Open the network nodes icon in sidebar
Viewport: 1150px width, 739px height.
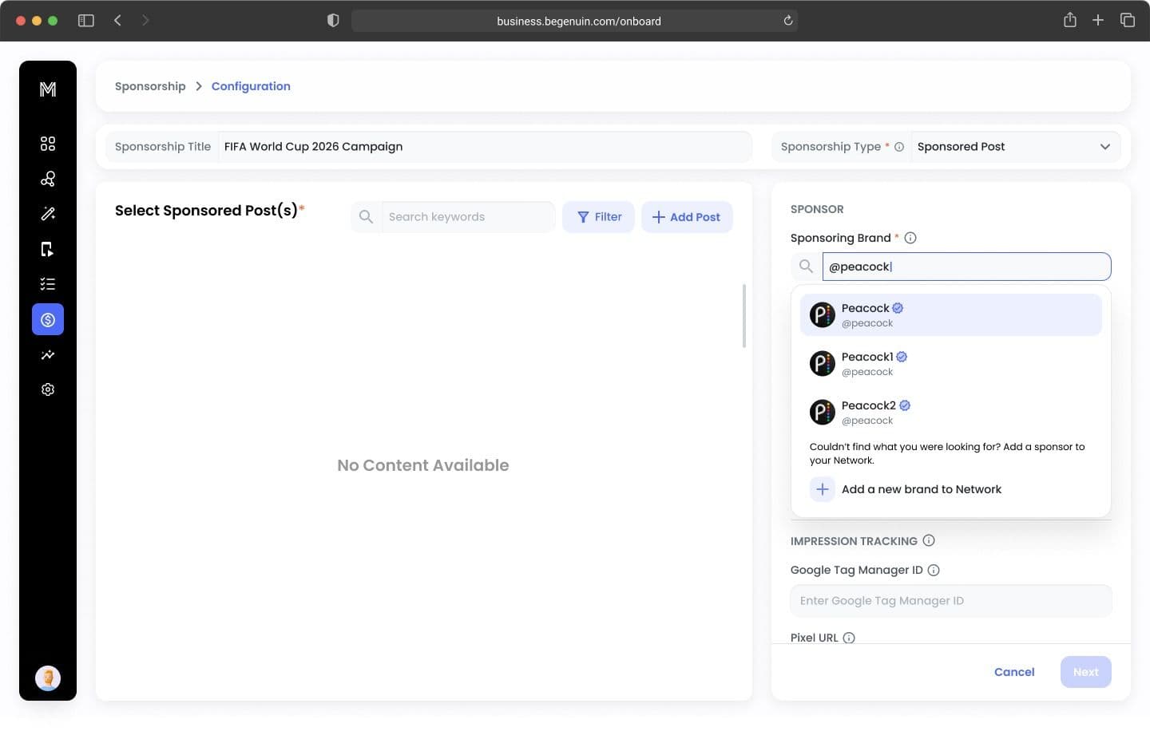point(48,179)
